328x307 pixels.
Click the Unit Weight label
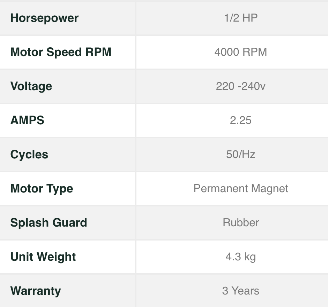pos(43,257)
